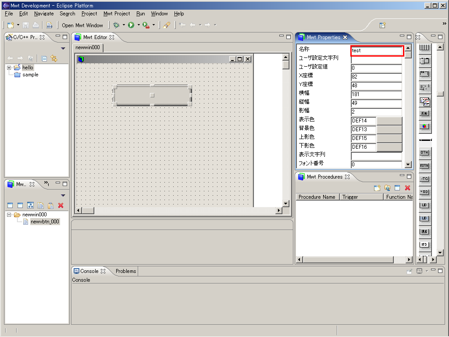The width and height of the screenshot is (449, 337).
Task: Open the File menu
Action: 9,14
